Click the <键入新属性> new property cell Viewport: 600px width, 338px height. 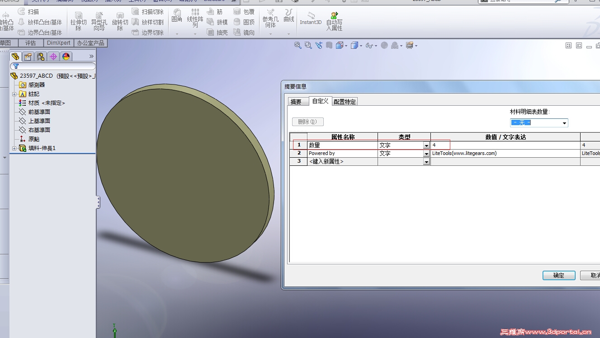click(x=342, y=162)
